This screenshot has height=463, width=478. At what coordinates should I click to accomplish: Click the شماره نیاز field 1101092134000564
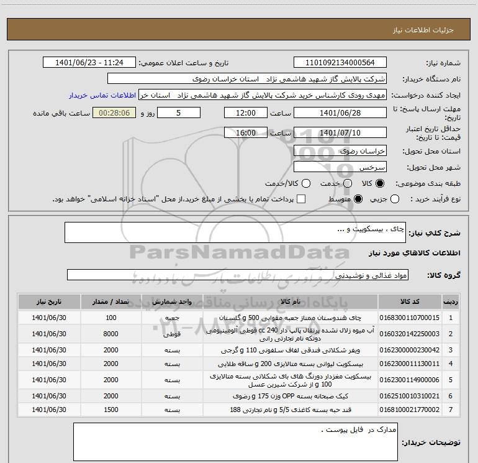(340, 63)
